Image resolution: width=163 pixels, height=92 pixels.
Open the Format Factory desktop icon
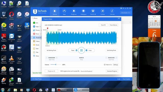11,71
